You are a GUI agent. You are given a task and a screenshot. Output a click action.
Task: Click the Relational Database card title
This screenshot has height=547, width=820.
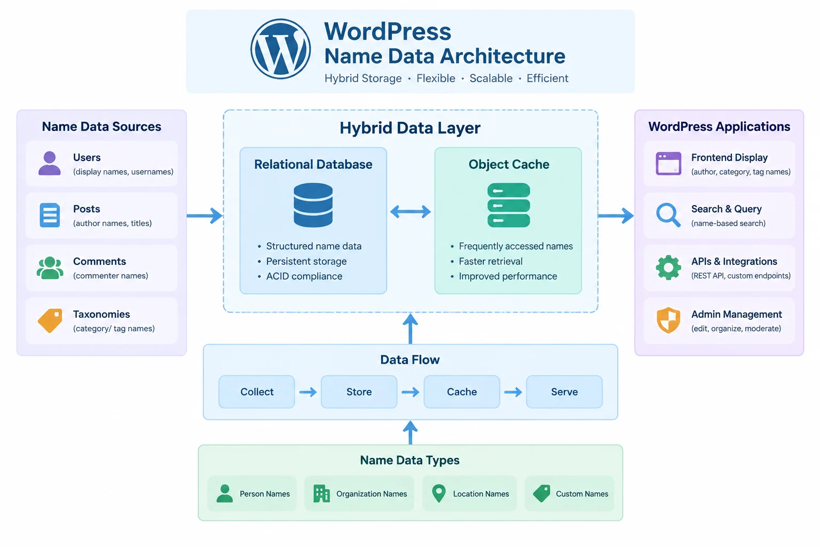(x=313, y=165)
